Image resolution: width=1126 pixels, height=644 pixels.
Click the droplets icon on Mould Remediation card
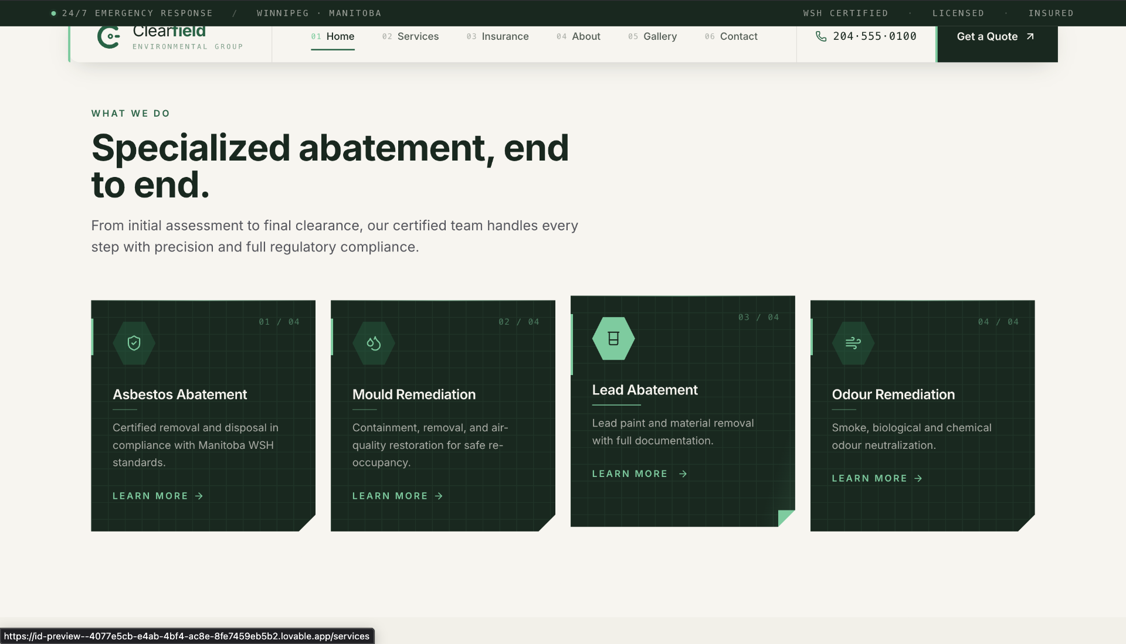(x=374, y=343)
